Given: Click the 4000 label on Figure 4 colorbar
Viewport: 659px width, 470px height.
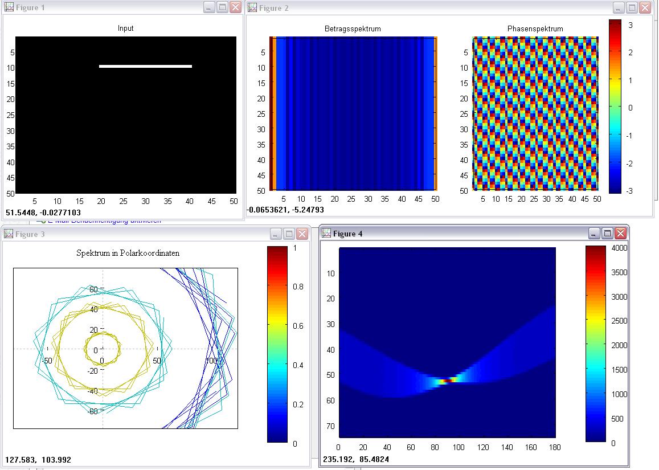Looking at the screenshot, I should (619, 248).
